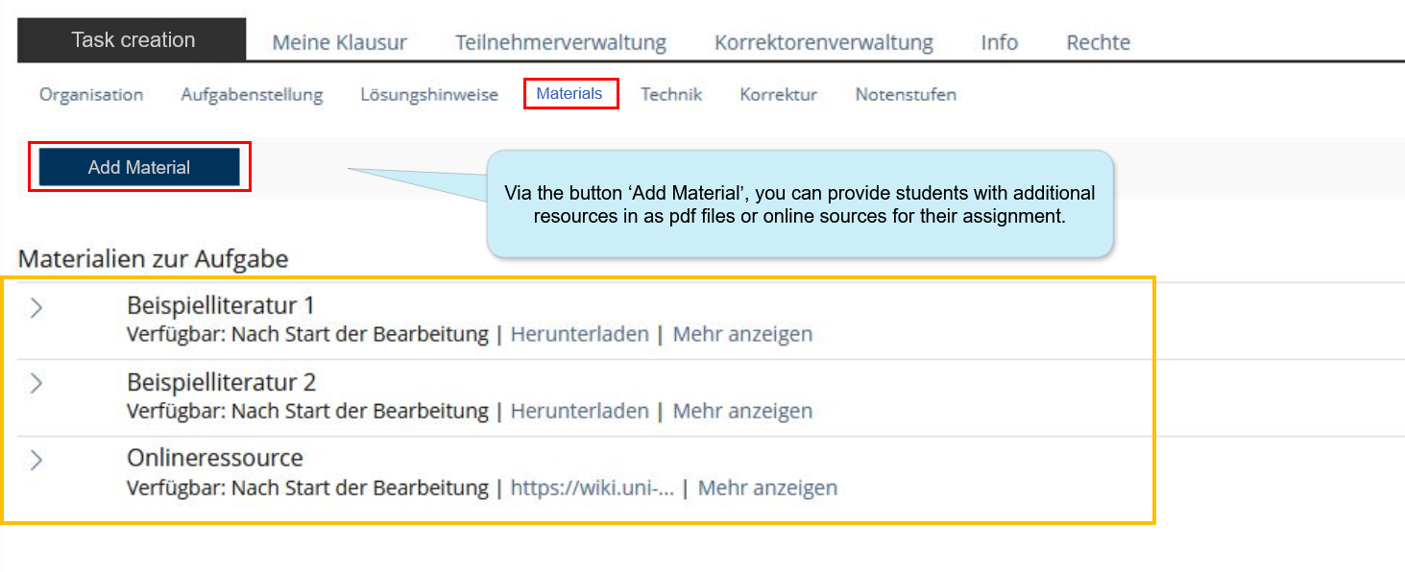
Task: Open the Korrektorenverwaltung tab
Action: 822,41
